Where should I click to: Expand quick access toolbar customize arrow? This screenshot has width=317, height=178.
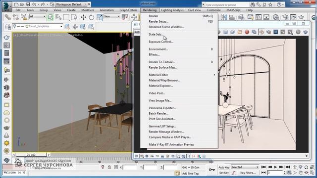click(x=89, y=4)
